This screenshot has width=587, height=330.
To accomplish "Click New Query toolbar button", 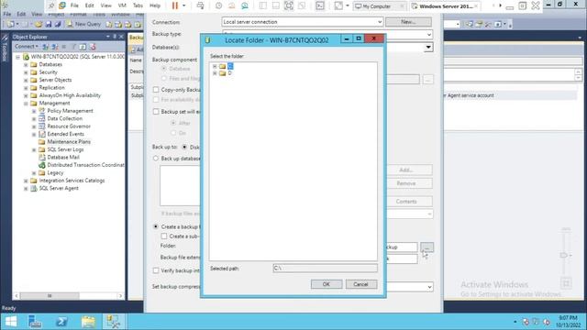I will (x=83, y=24).
